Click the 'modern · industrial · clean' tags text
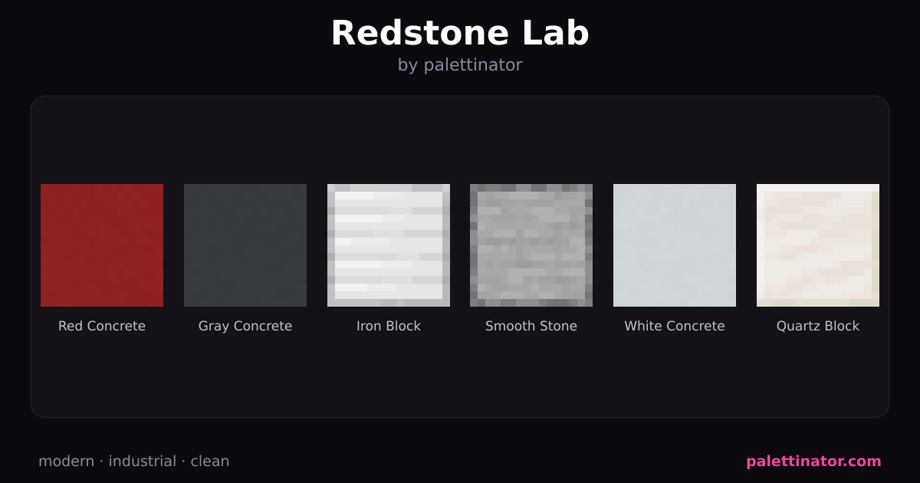The image size is (920, 483). pyautogui.click(x=134, y=462)
